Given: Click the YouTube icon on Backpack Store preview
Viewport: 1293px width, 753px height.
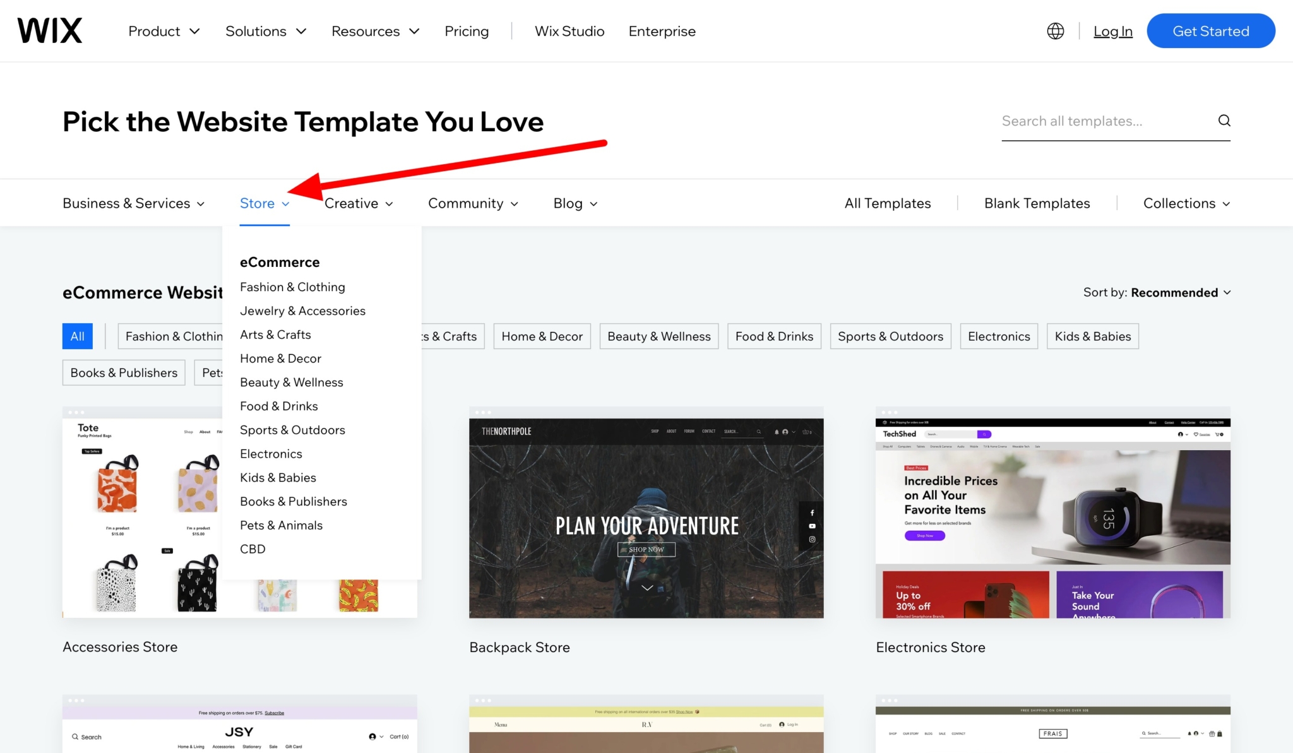Looking at the screenshot, I should (812, 526).
